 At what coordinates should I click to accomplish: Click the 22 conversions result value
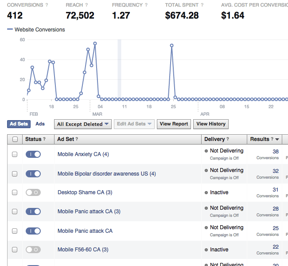[x=276, y=247]
